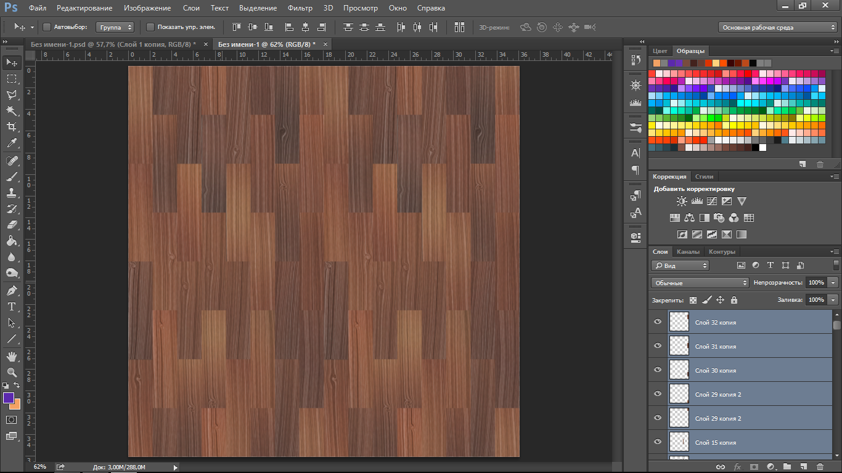
Task: Open Заливка fill slider arrow
Action: (x=833, y=300)
